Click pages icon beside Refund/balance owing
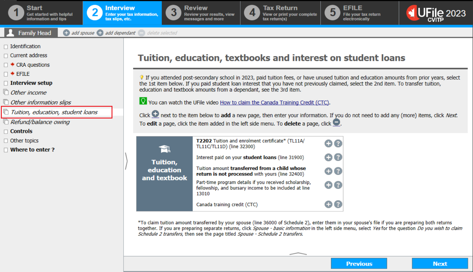Screen dimensions: 473x272 pos(6,121)
